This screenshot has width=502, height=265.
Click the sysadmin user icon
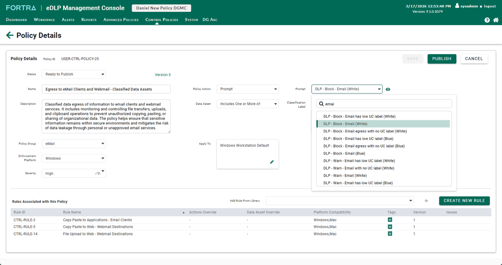point(457,6)
